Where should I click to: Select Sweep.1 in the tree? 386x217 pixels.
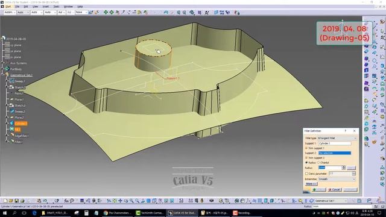20,81
